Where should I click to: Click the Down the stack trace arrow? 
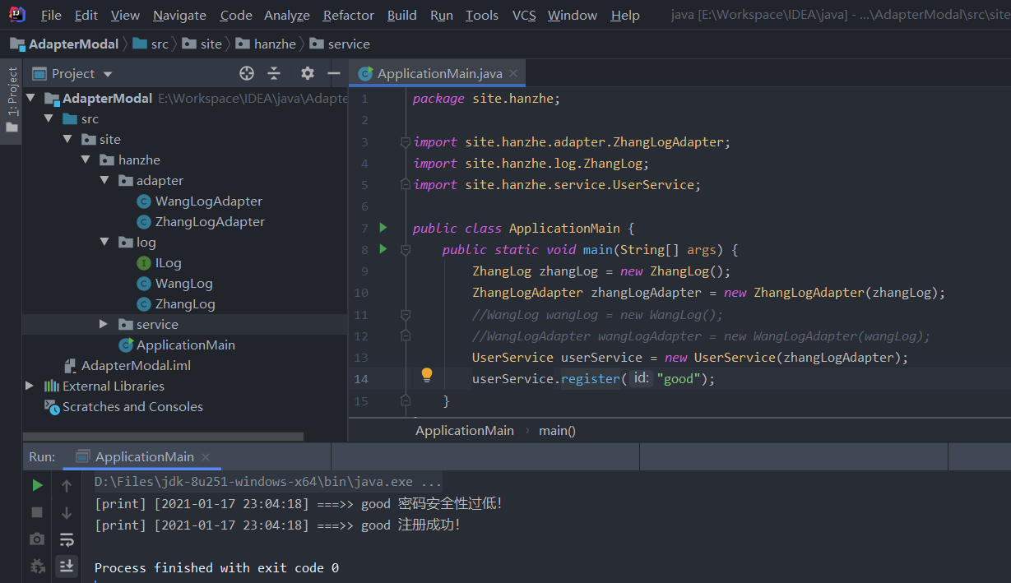click(x=67, y=512)
